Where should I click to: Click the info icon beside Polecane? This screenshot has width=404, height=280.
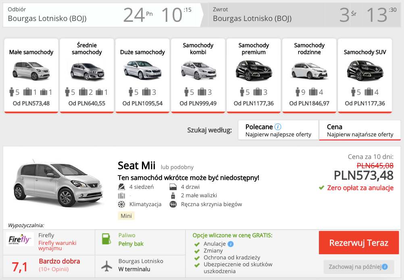tap(278, 127)
